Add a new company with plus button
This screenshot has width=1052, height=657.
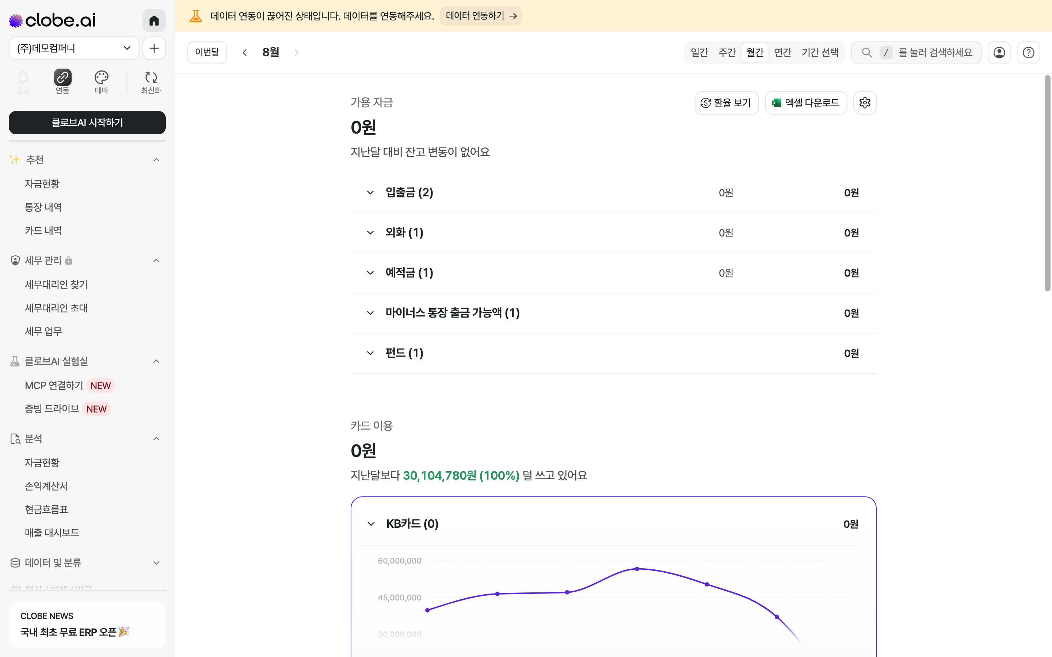coord(154,48)
